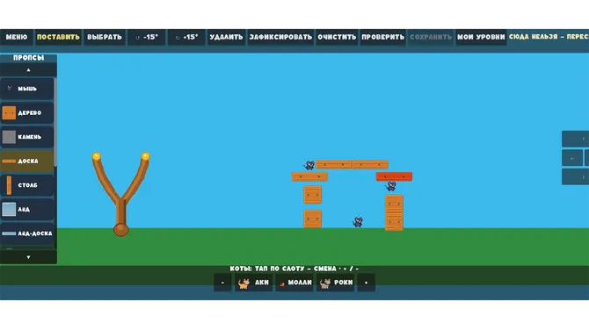589x330 pixels.
Task: Open МОИ УРОВНИ list
Action: click(481, 37)
